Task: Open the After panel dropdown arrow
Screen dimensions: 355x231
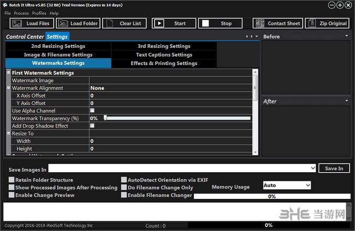Action: [x=347, y=100]
